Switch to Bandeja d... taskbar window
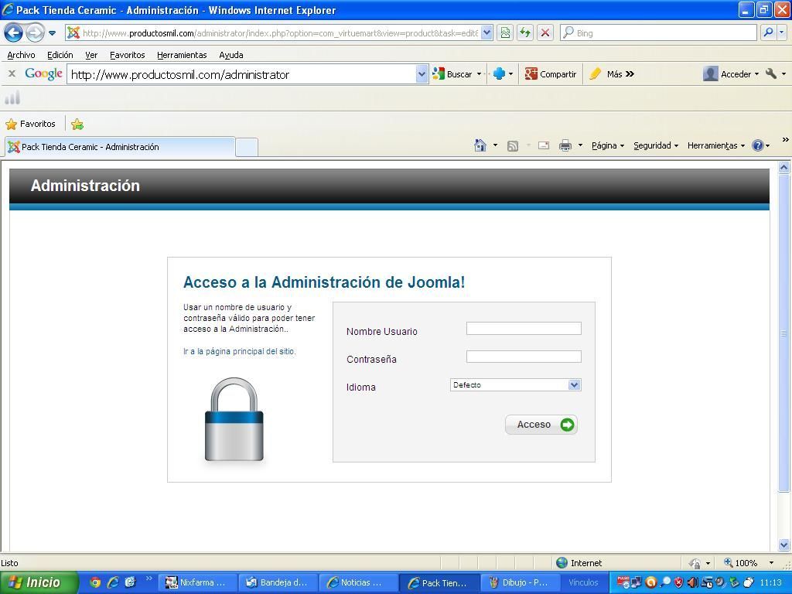 278,582
